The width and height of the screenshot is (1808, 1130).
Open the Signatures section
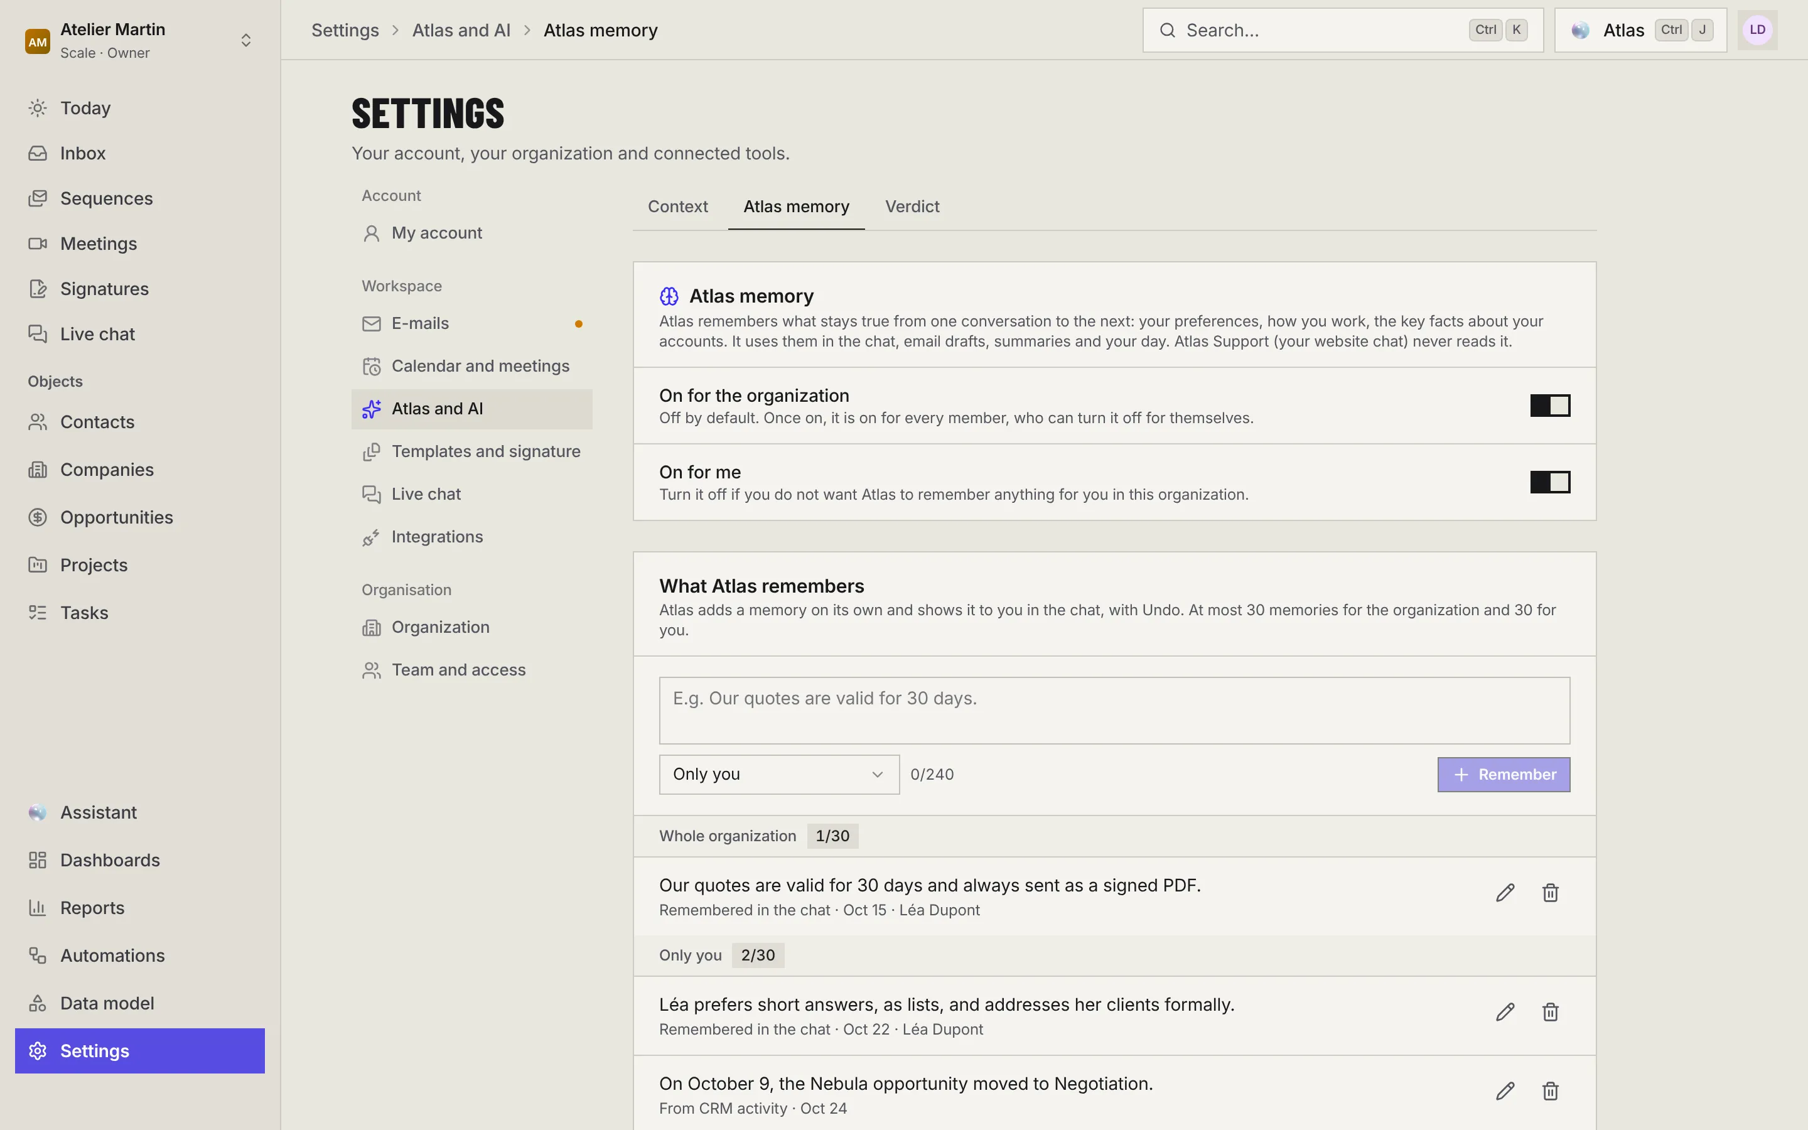140,289
